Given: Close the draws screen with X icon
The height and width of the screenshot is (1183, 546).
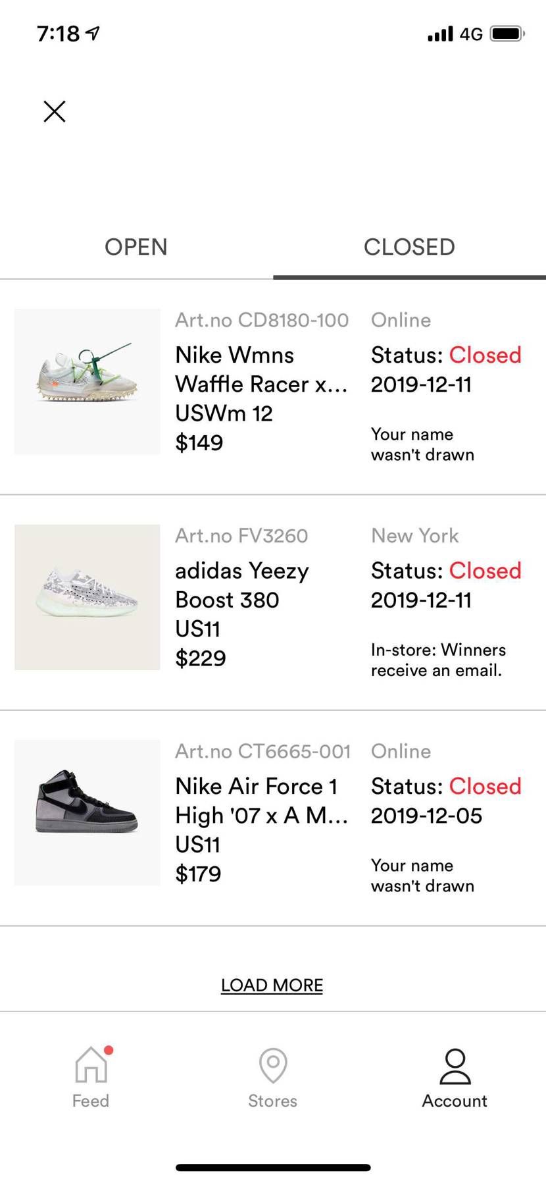Looking at the screenshot, I should click(55, 111).
